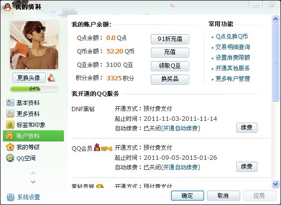This screenshot has height=205, width=281.
Task: Click the QQ空间 star icon
Action: point(10,158)
